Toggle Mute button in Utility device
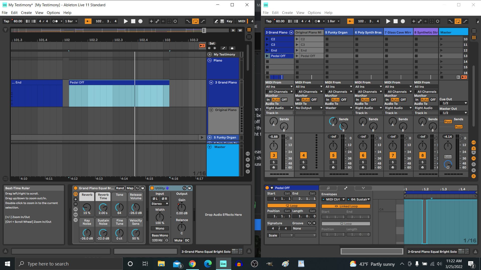The height and width of the screenshot is (270, 481). point(178,240)
